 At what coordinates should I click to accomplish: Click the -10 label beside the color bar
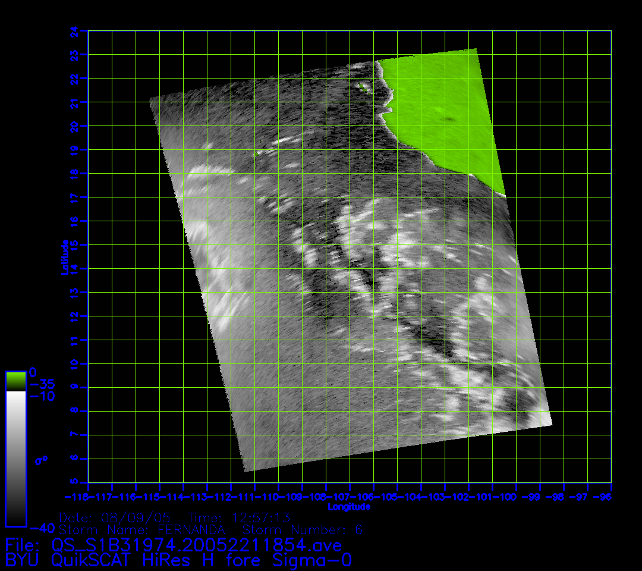[42, 396]
